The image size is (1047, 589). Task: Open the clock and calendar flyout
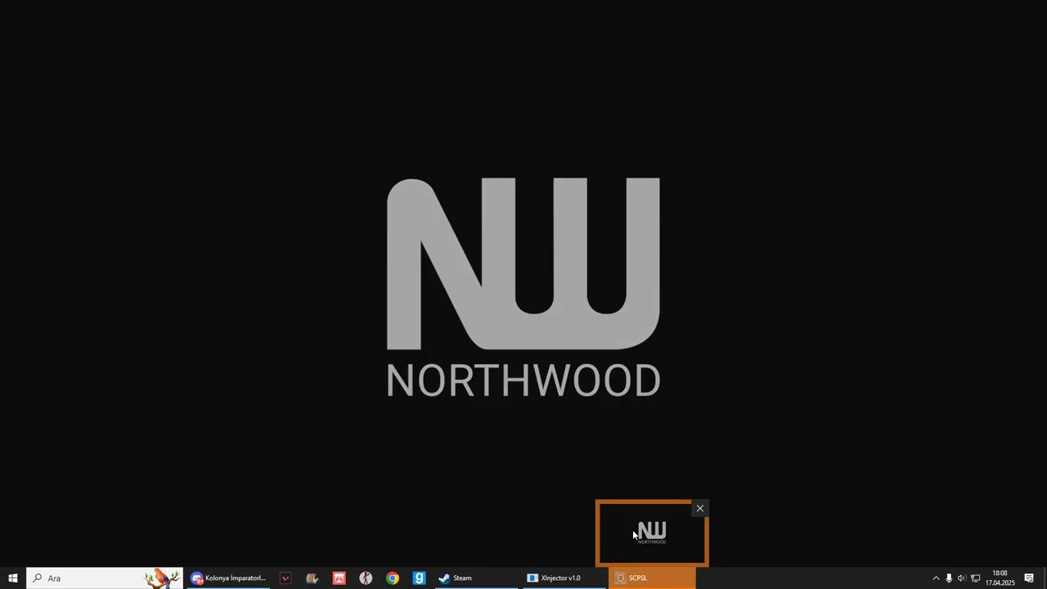(x=1000, y=578)
